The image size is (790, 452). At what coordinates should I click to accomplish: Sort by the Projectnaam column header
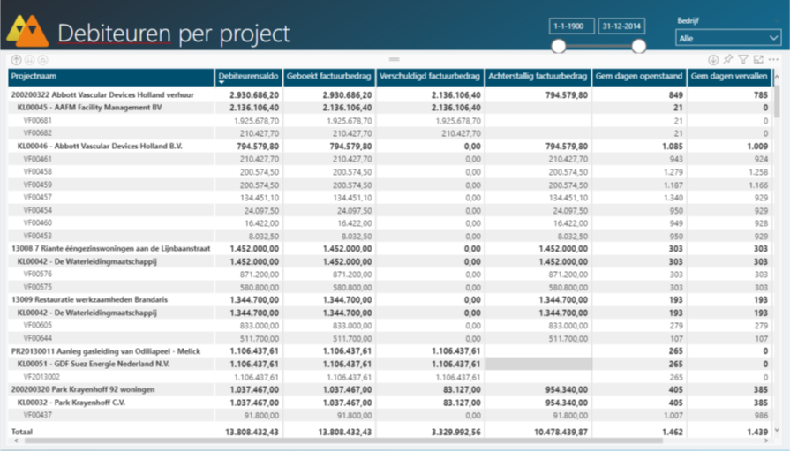111,77
